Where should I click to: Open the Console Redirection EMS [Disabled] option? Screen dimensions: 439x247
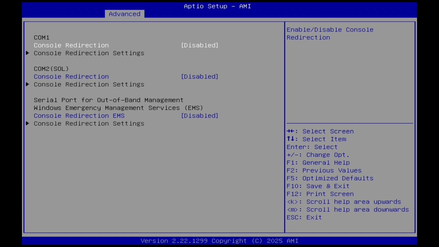pyautogui.click(x=200, y=116)
